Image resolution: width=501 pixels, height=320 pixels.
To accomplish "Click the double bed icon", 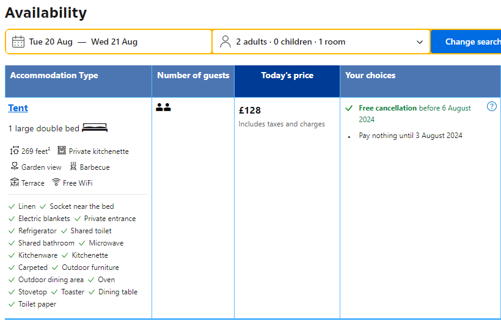I will [x=95, y=128].
